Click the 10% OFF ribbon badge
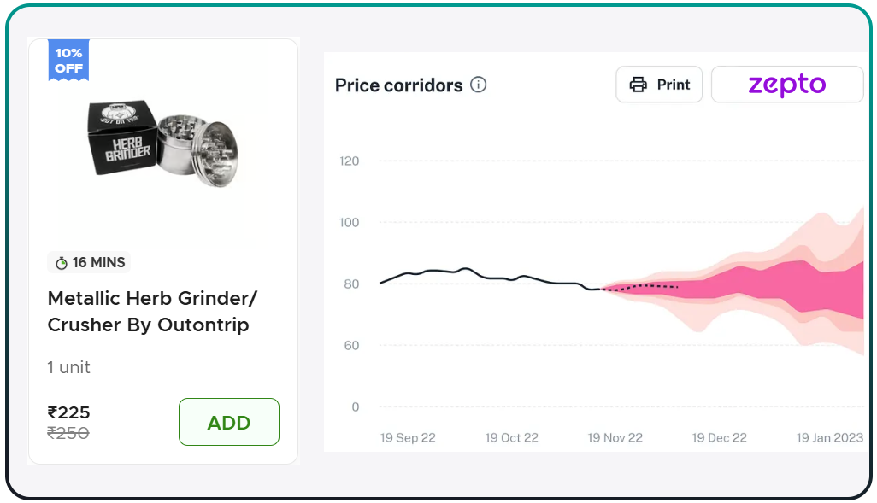 [x=68, y=60]
